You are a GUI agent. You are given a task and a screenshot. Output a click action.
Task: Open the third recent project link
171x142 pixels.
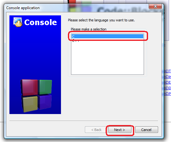[x=167, y=82]
